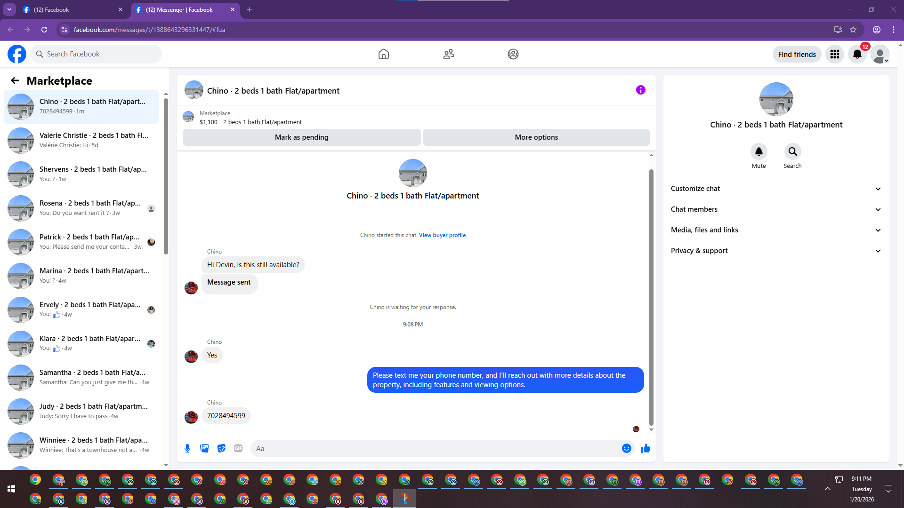
Task: Go back from Marketplace with arrow
Action: tap(15, 80)
